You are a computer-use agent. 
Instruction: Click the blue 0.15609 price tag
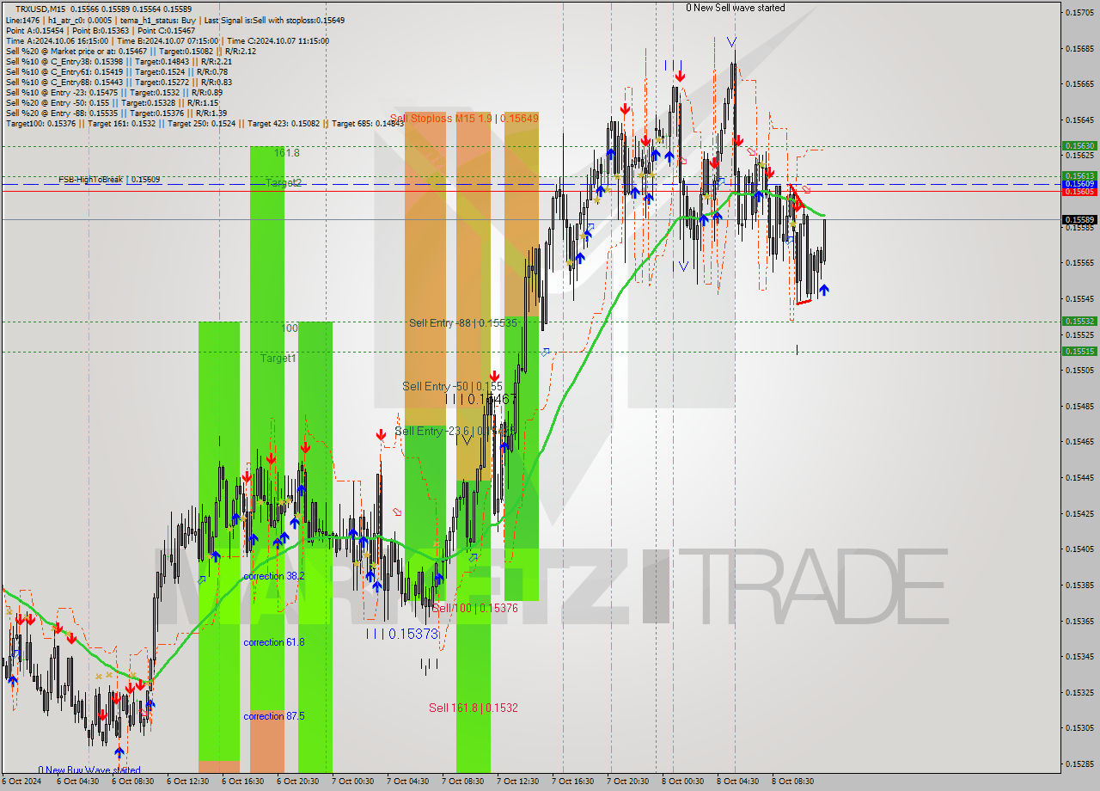(x=1079, y=184)
